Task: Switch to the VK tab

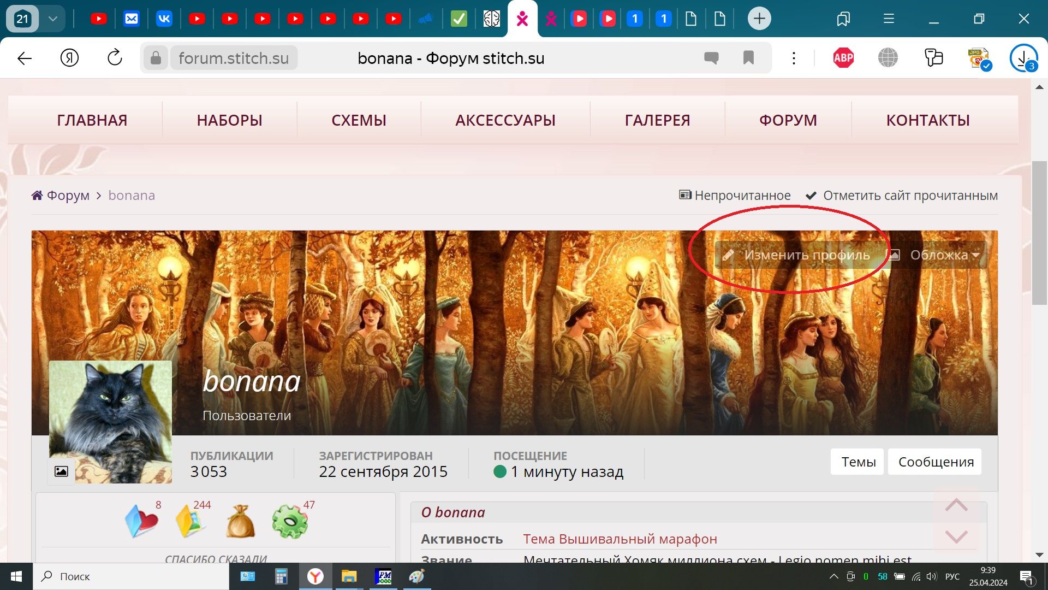Action: [164, 19]
